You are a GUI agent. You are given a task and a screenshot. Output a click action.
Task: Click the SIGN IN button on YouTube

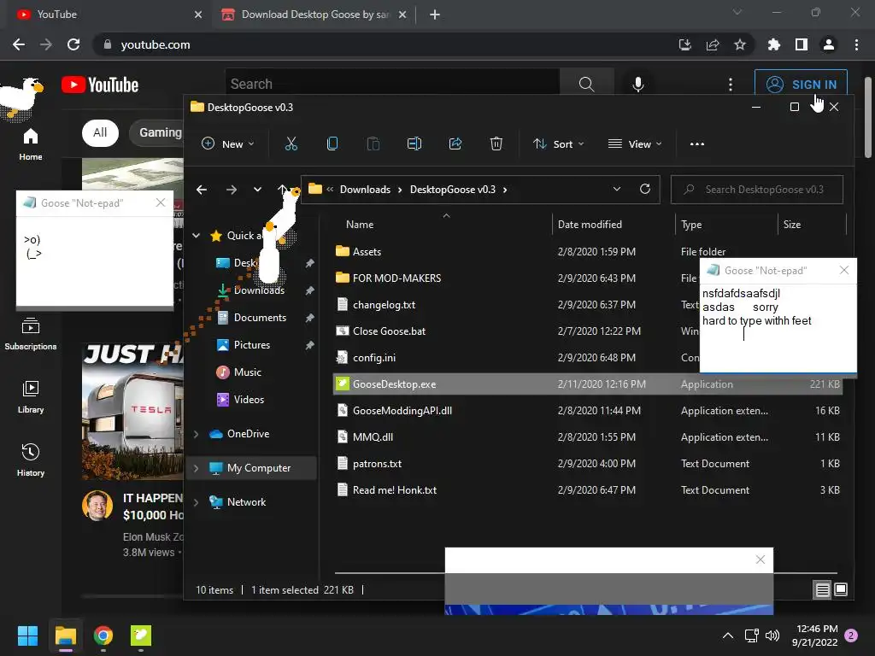tap(801, 85)
